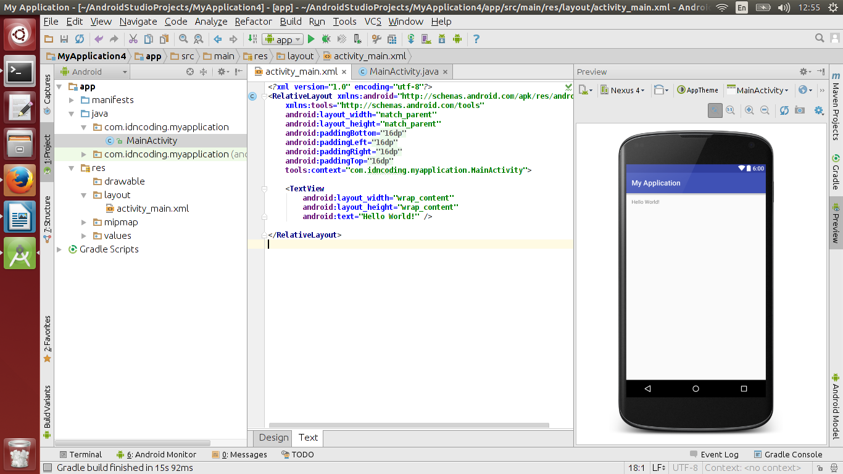Screen dimensions: 843x474
Task: Toggle the 2: Favorites side panel
Action: click(x=48, y=339)
